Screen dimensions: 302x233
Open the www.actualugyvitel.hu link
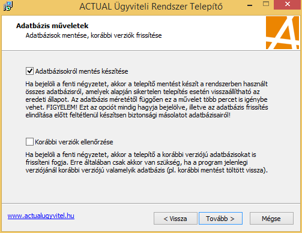pyautogui.click(x=41, y=216)
